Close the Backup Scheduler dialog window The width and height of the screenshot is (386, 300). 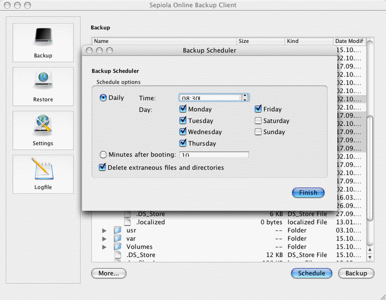point(89,50)
